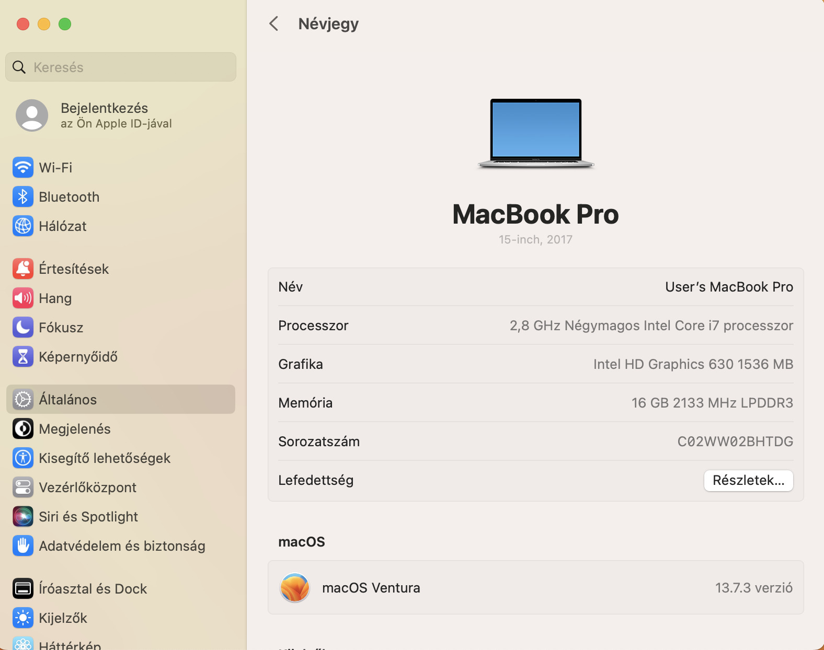Select the Hang sidebar label

pyautogui.click(x=55, y=298)
